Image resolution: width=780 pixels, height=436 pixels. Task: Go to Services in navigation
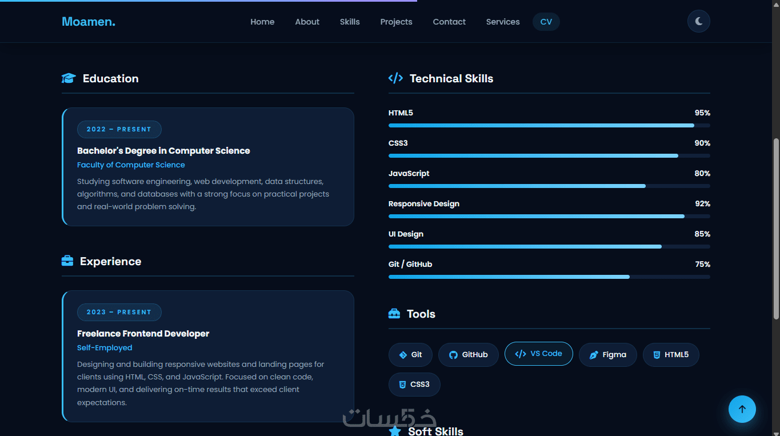pyautogui.click(x=503, y=22)
